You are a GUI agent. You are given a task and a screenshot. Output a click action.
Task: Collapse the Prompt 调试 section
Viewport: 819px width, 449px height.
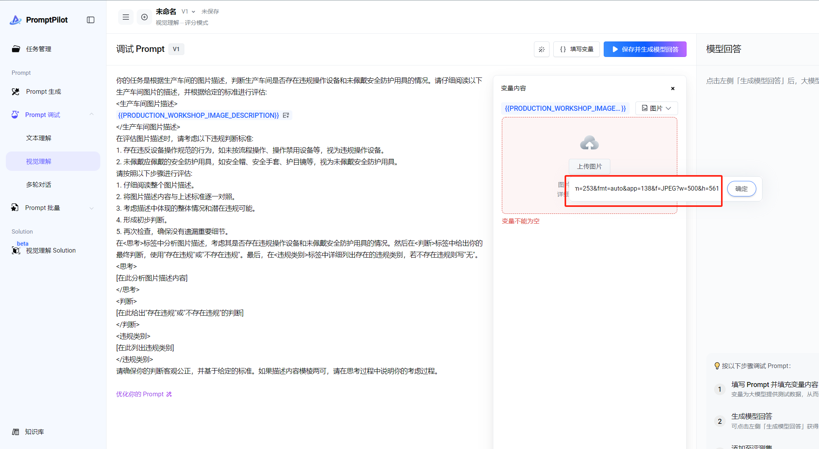92,114
